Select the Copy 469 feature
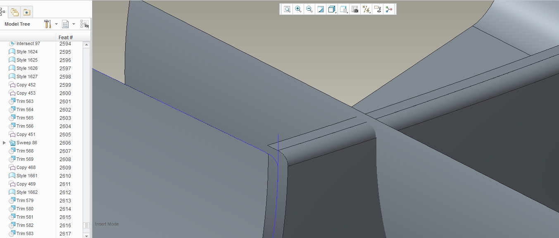 (x=26, y=184)
